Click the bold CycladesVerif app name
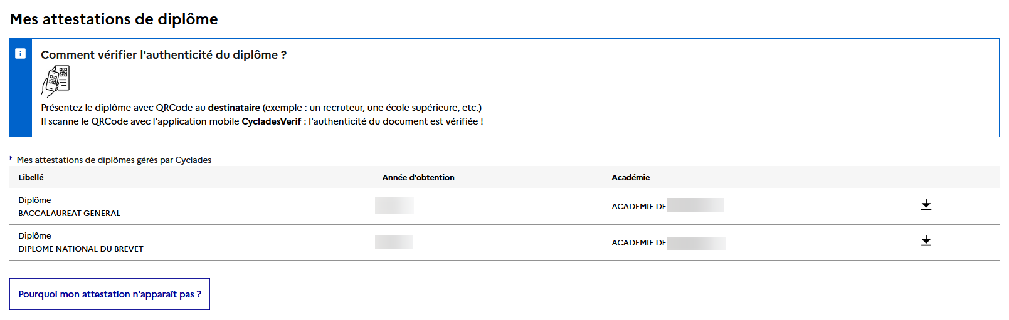Viewport: 1009px width, 320px height. [x=271, y=121]
